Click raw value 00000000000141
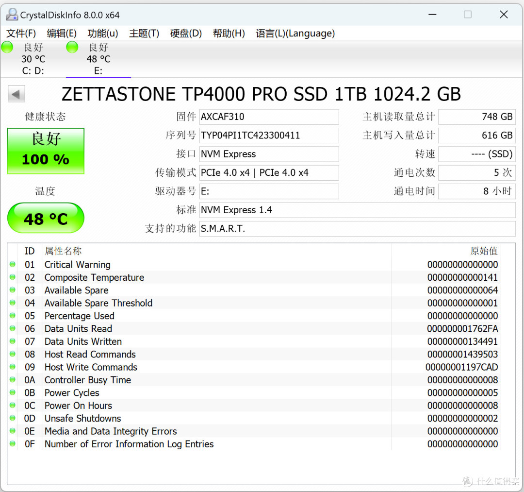This screenshot has height=492, width=524. tap(462, 277)
